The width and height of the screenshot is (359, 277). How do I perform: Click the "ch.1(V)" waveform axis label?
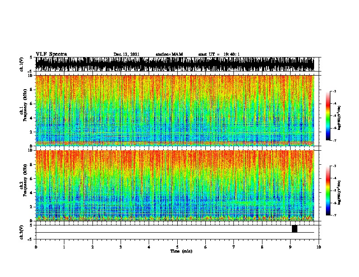point(22,64)
